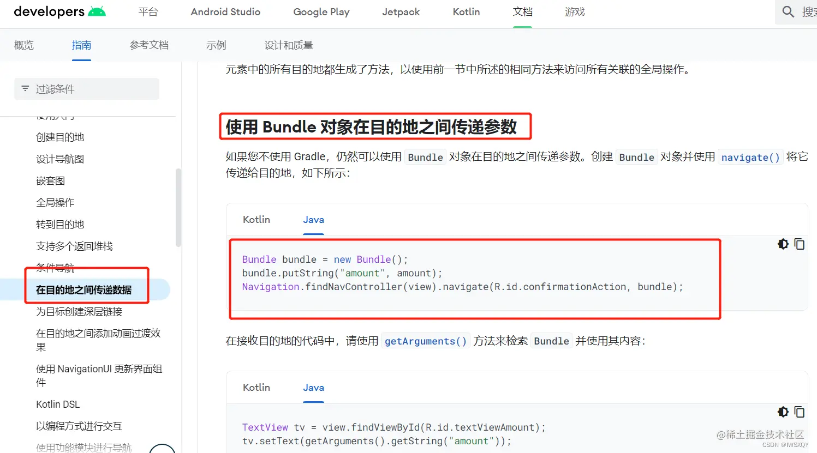
Task: Copy the first Bundle code sample
Action: (x=800, y=244)
